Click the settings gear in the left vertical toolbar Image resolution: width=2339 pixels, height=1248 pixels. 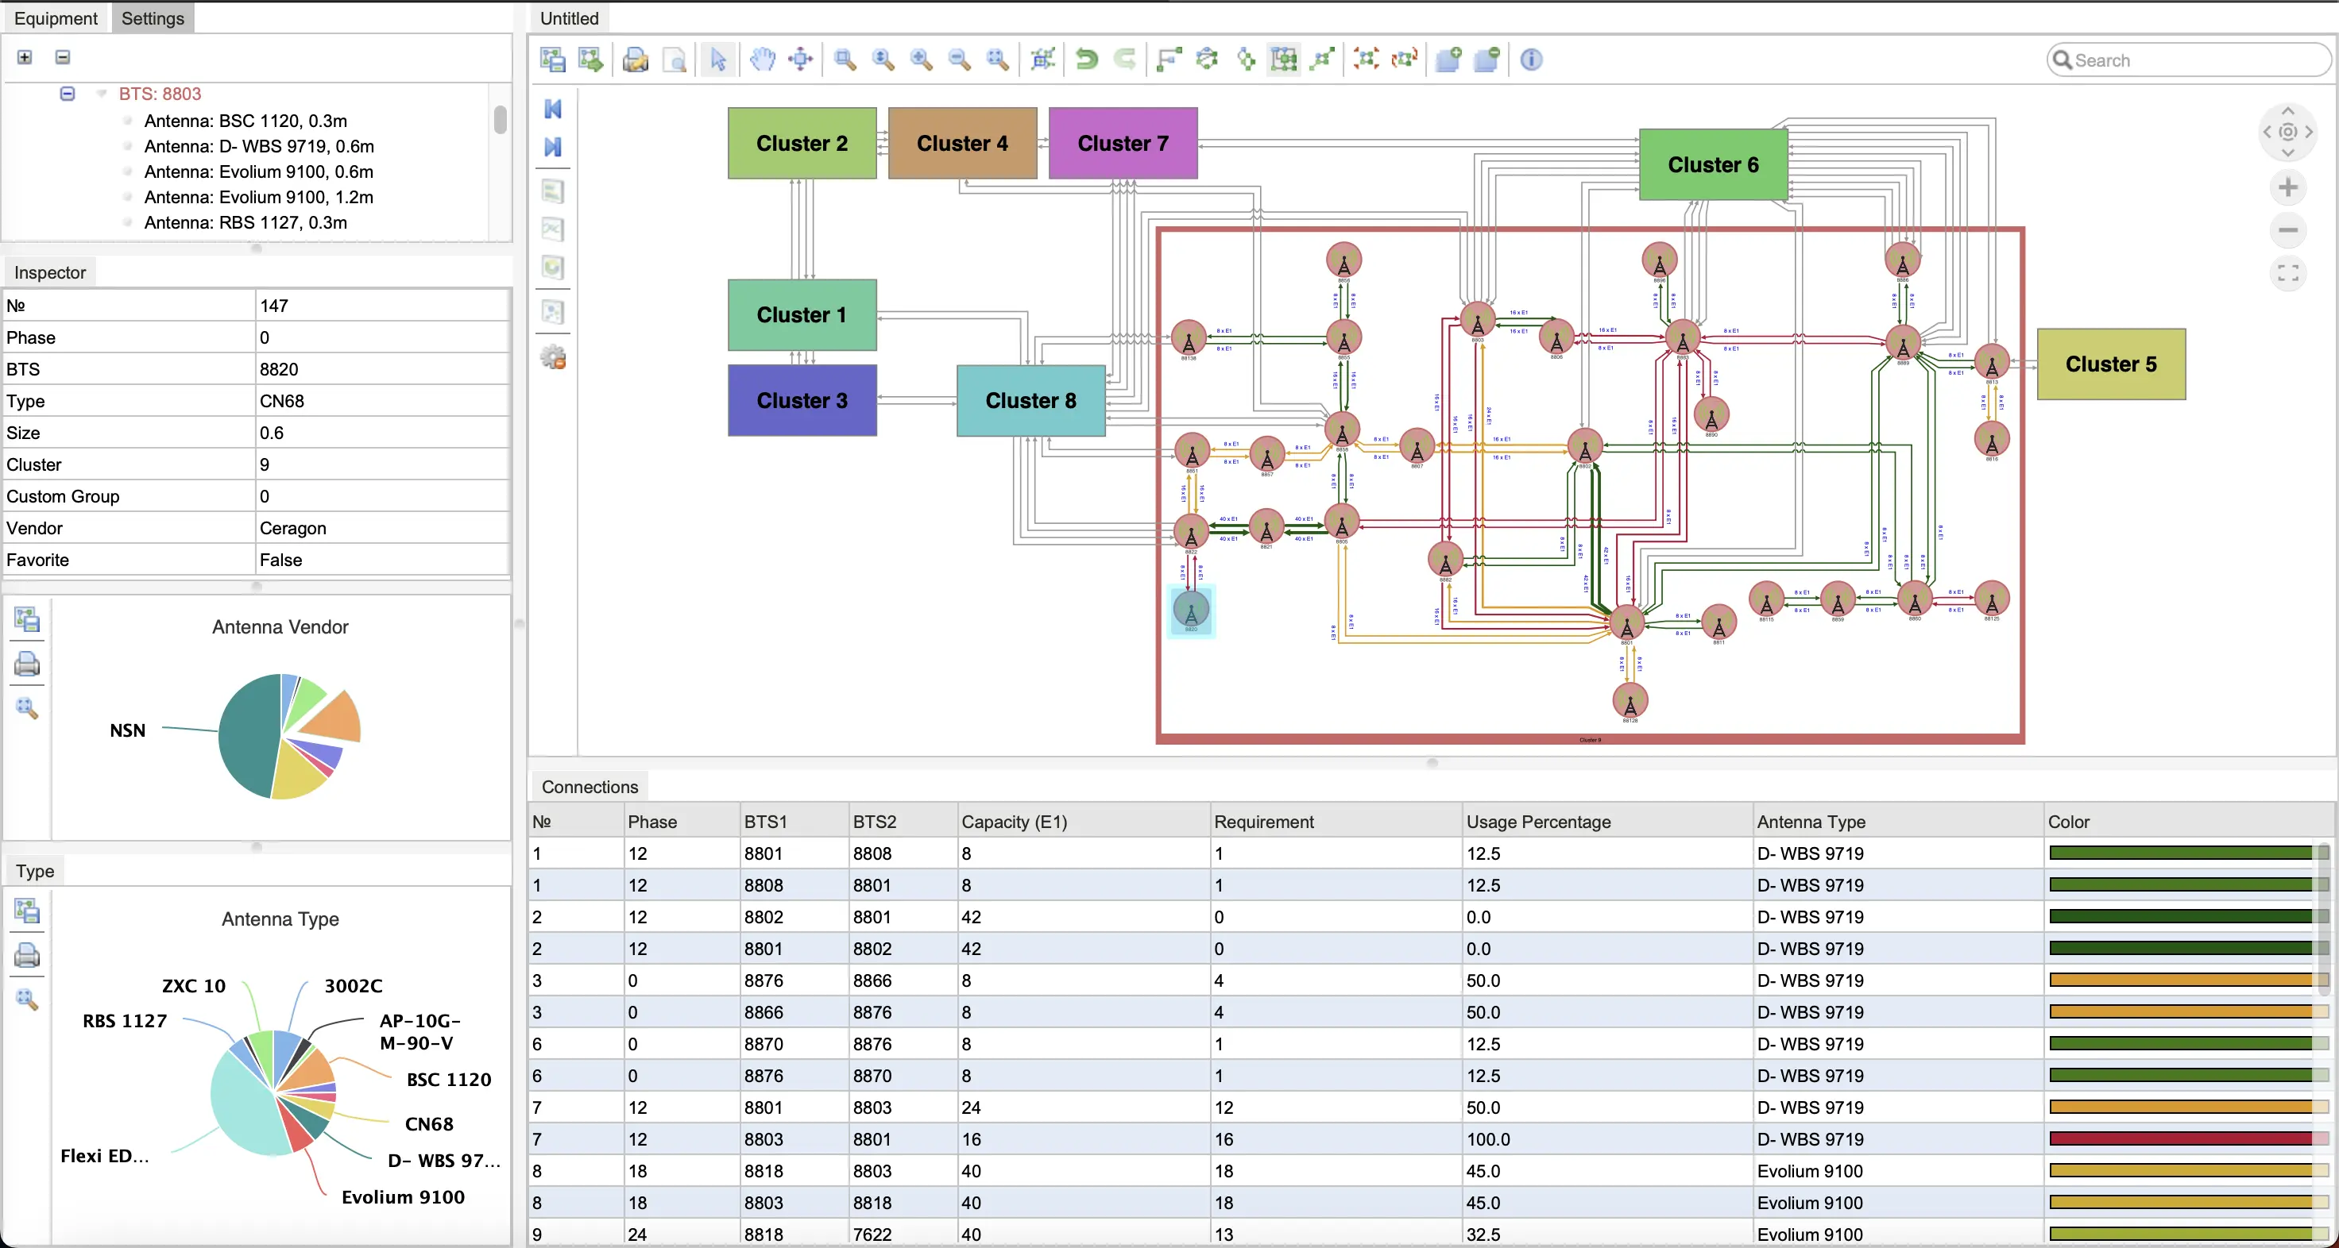[553, 357]
